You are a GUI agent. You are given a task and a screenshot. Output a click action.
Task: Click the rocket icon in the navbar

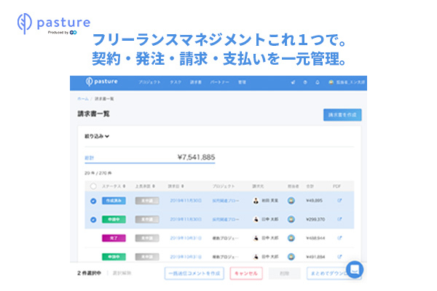point(293,82)
